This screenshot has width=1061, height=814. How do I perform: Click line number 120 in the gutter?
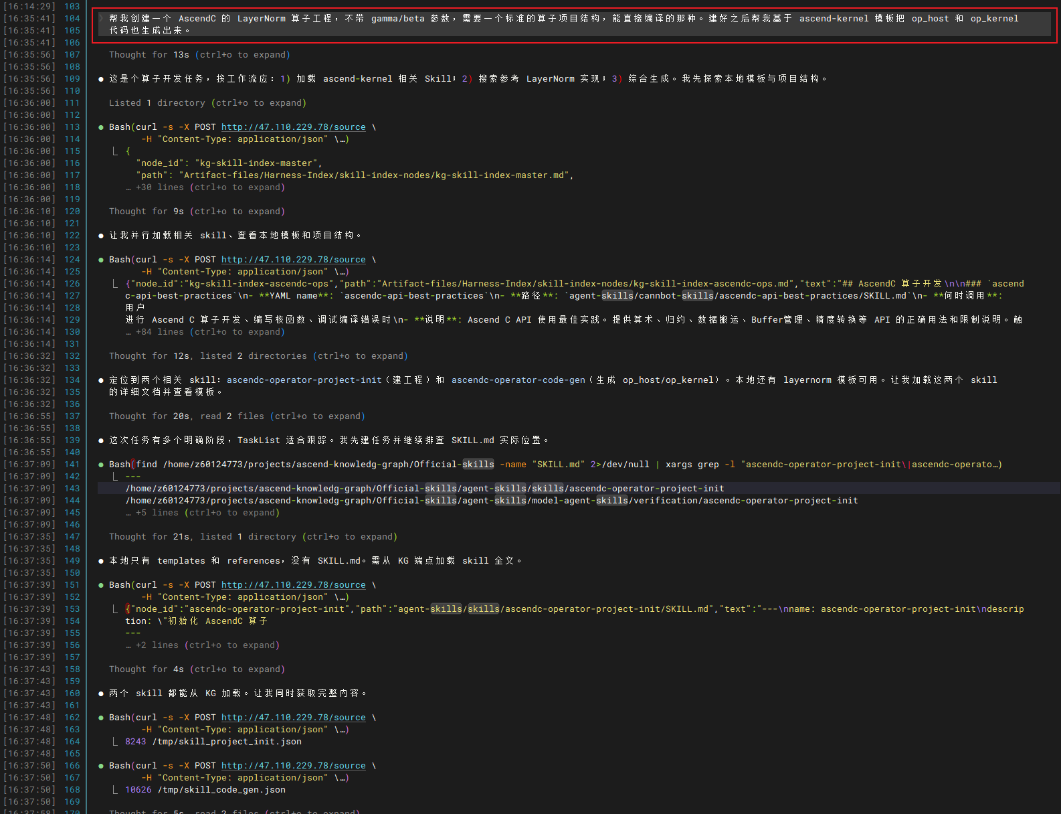[72, 212]
